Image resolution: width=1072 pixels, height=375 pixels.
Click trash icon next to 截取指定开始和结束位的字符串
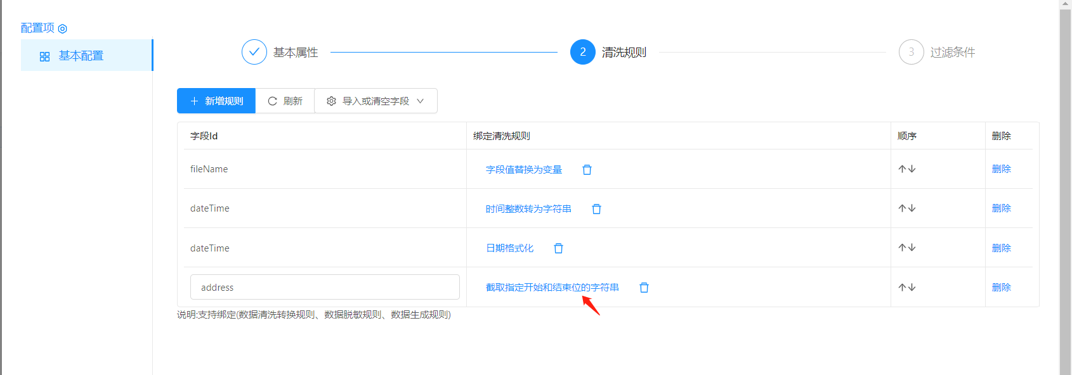[x=644, y=288]
